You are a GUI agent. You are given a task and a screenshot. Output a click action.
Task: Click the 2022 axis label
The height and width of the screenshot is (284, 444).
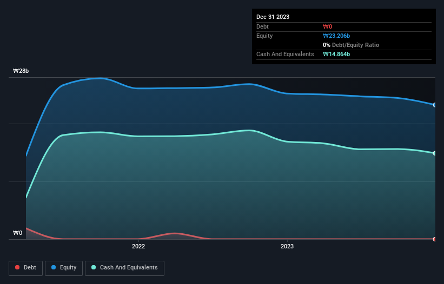(138, 246)
